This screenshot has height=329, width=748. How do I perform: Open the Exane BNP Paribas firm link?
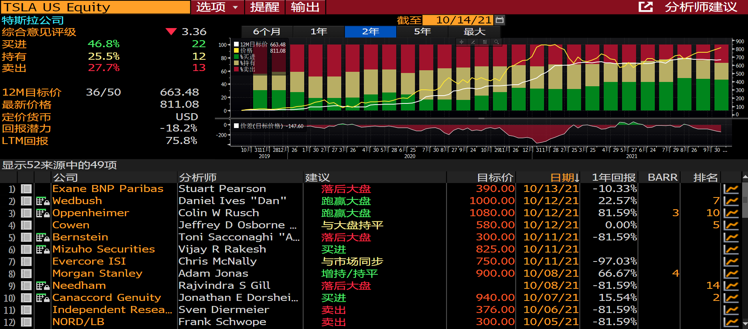click(108, 189)
